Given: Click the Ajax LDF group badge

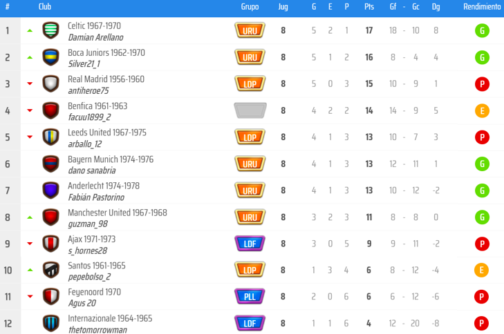Looking at the screenshot, I should (x=250, y=244).
